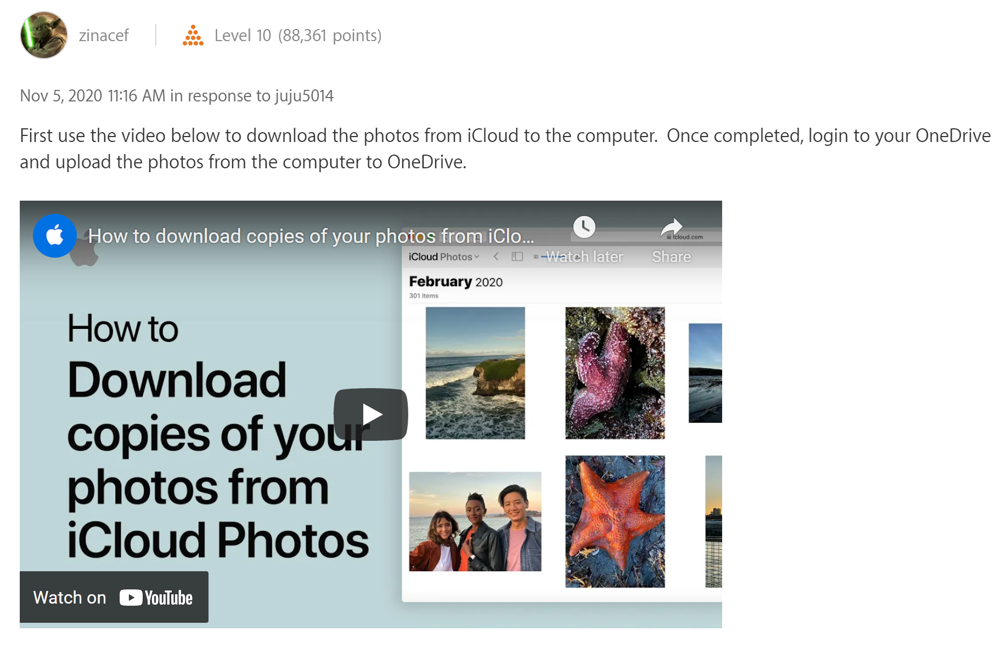This screenshot has height=648, width=1002.
Task: Click the blue Apple channel logo
Action: click(54, 236)
